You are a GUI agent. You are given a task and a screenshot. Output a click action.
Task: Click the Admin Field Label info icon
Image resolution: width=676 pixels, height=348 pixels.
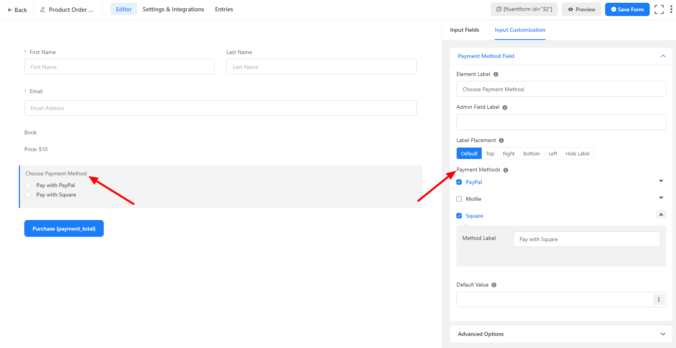(x=505, y=108)
